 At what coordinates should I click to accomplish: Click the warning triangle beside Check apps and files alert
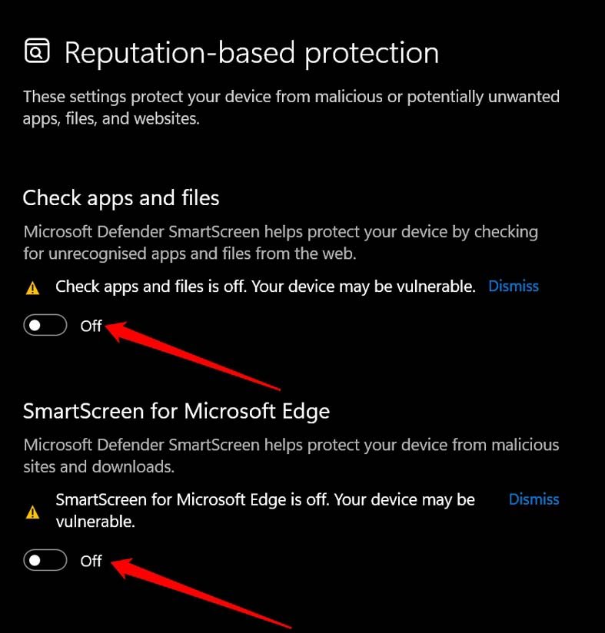32,286
